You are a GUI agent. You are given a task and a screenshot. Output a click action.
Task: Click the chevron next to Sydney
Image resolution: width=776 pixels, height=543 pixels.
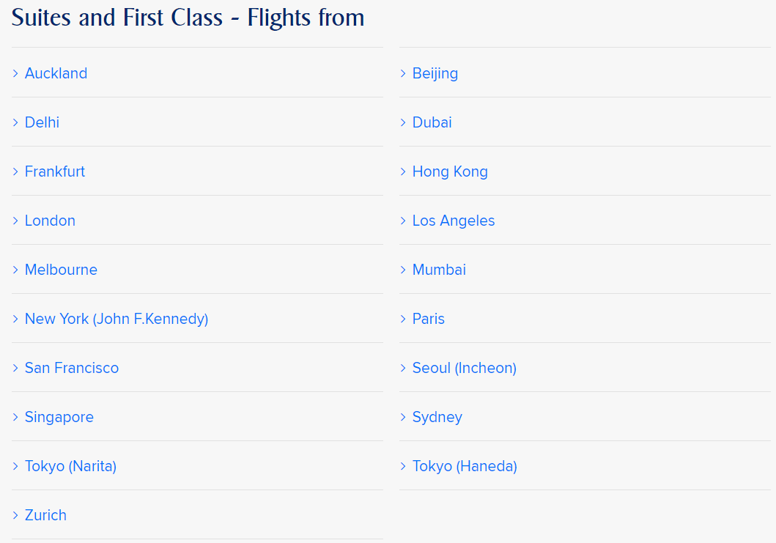coord(403,417)
